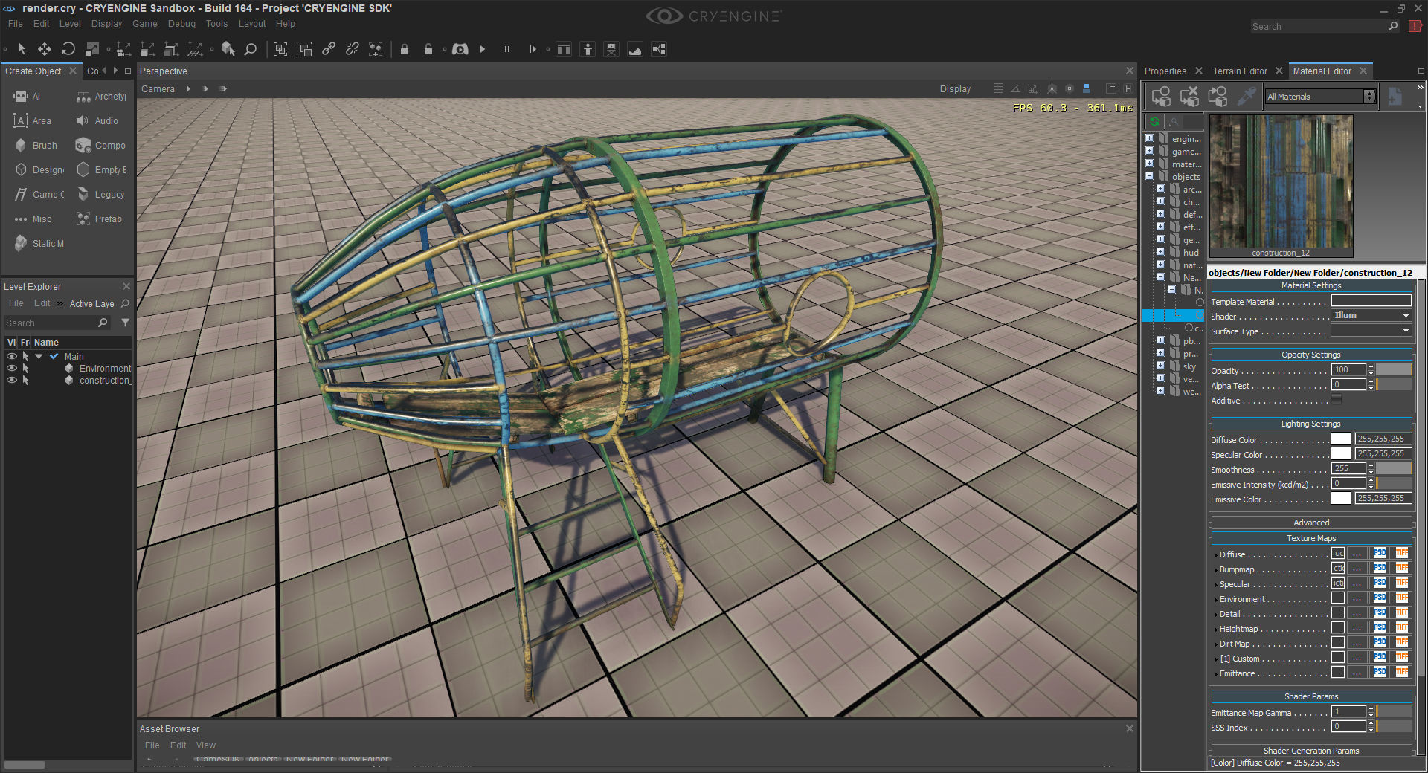Image resolution: width=1428 pixels, height=773 pixels.
Task: Open the Tools menu in the menu bar
Action: click(216, 24)
